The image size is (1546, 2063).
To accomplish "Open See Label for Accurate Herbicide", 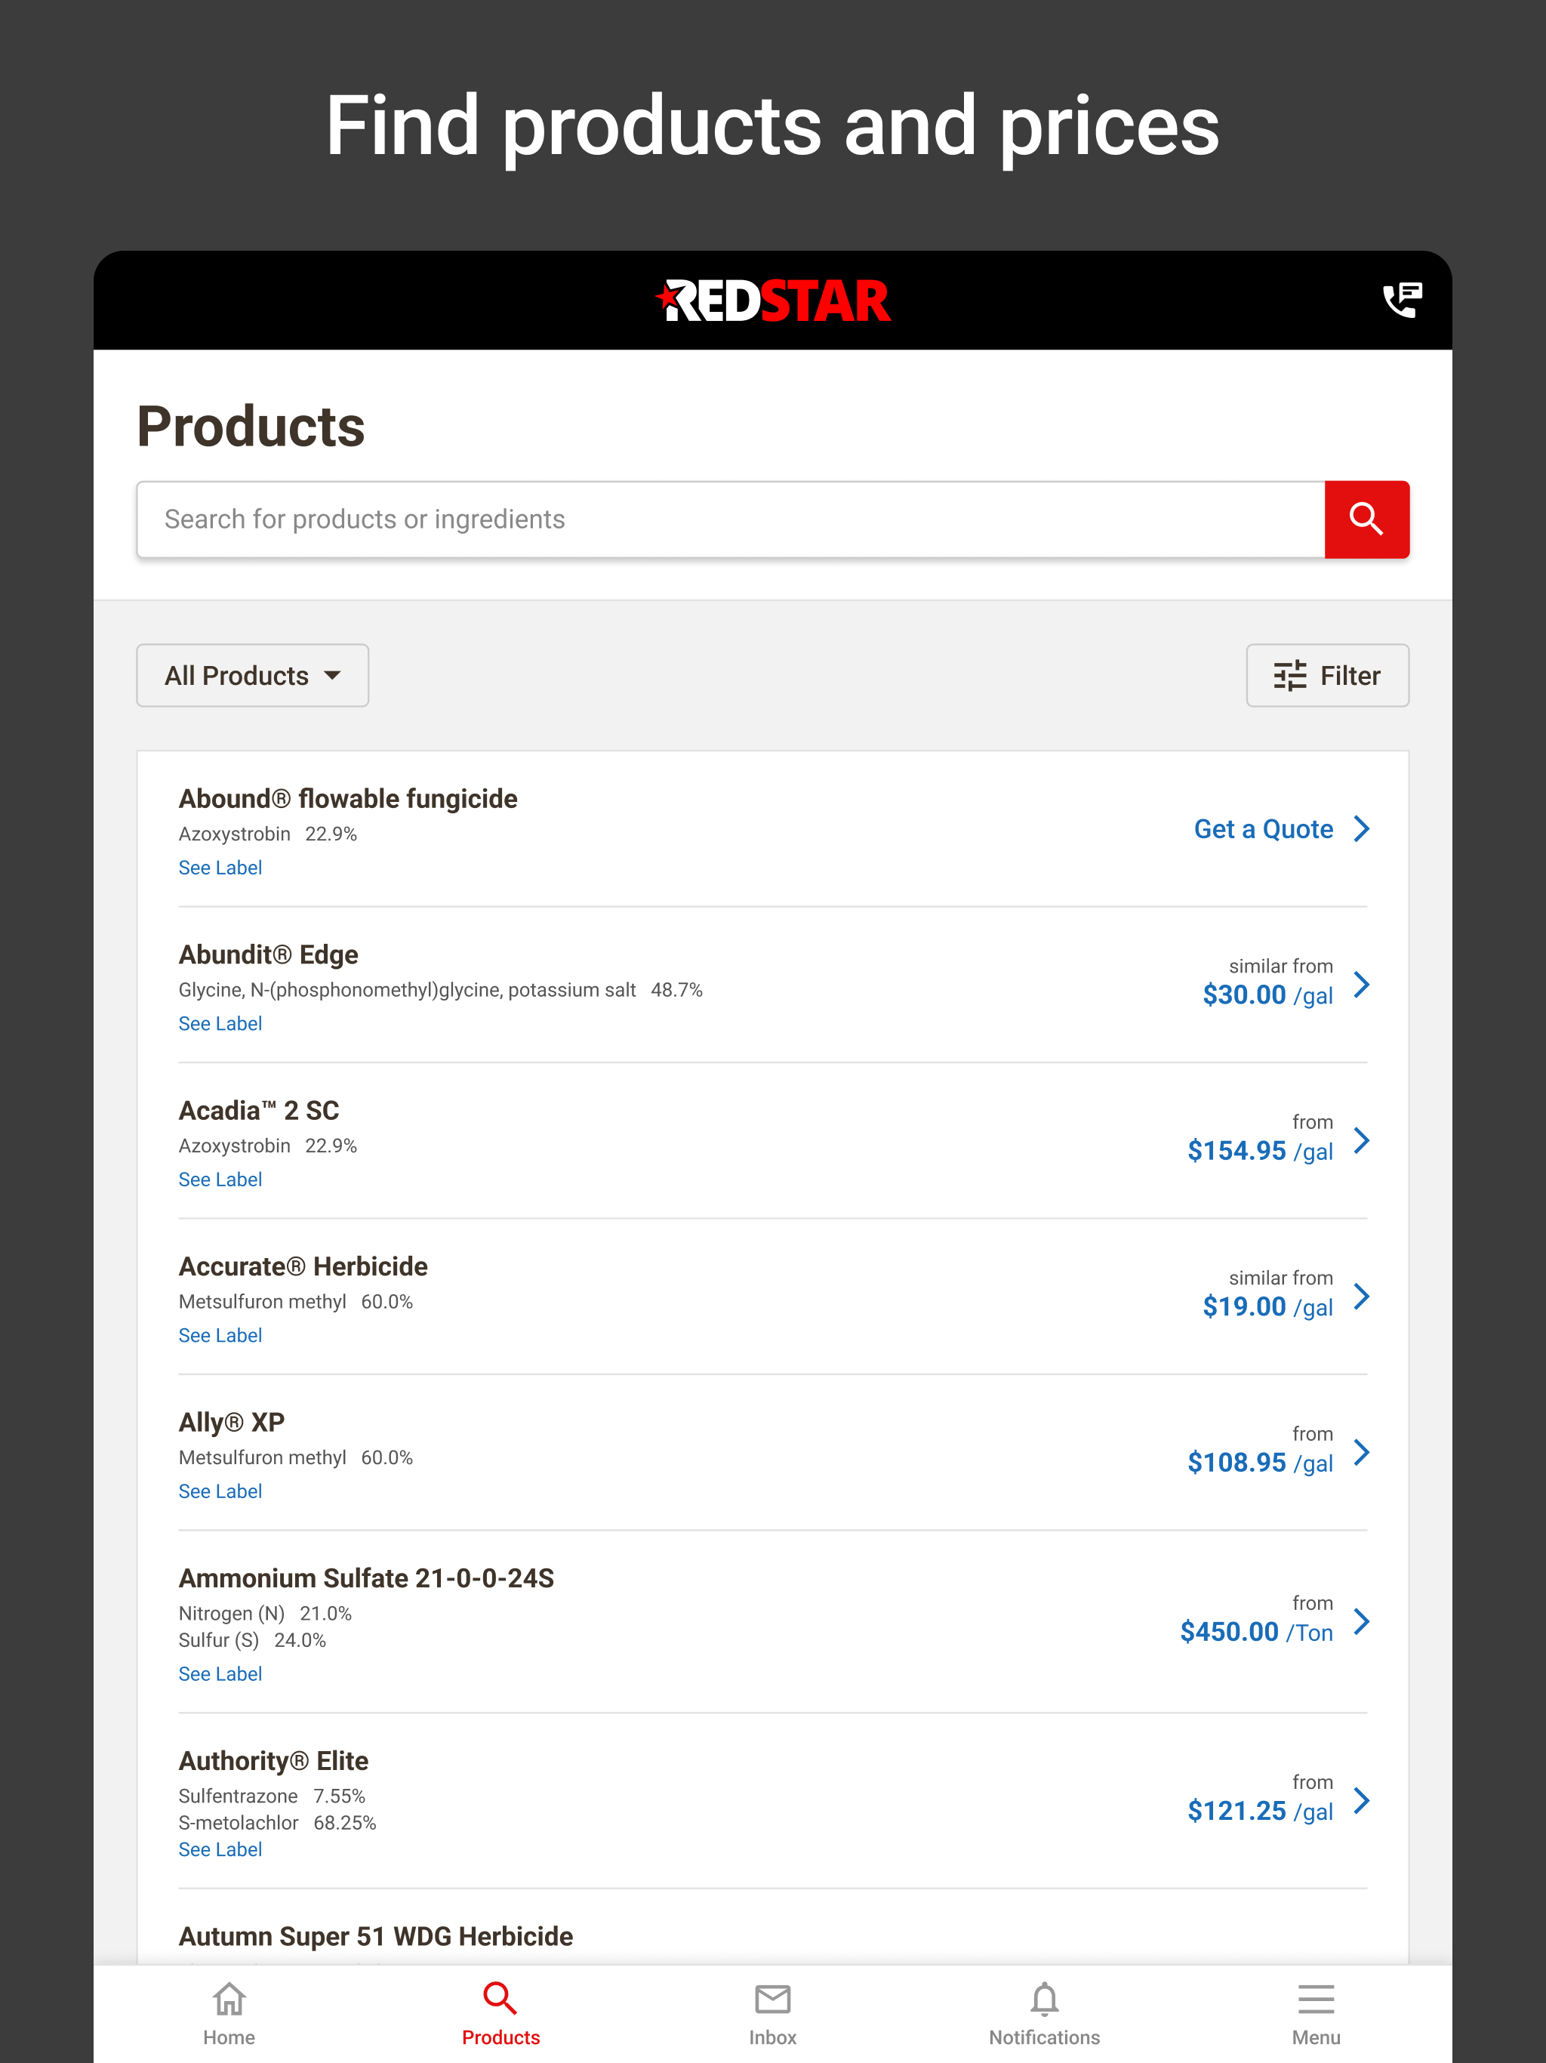I will (x=220, y=1334).
